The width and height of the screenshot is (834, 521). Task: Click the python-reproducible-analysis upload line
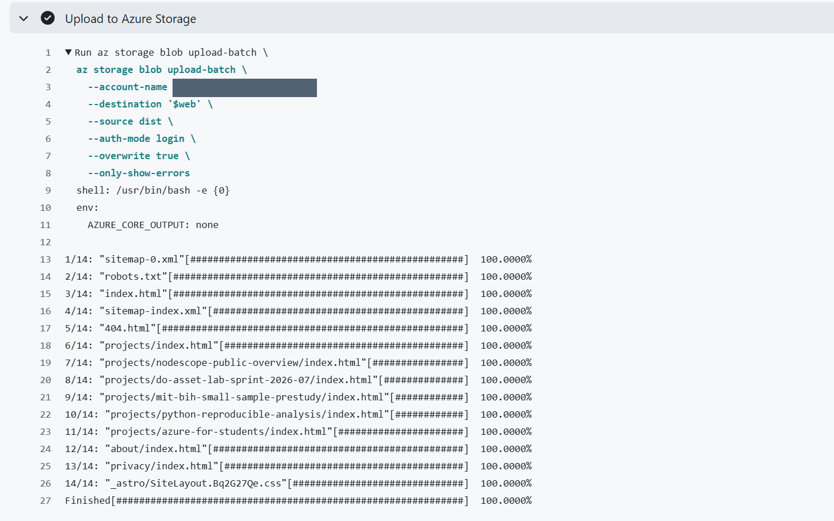[x=299, y=414]
